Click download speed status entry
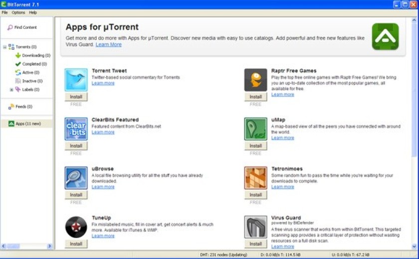 pyautogui.click(x=280, y=255)
